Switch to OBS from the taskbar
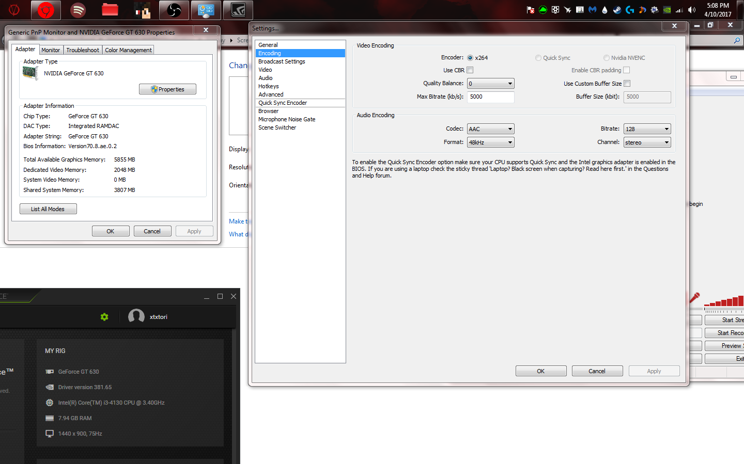Image resolution: width=744 pixels, height=464 pixels. (174, 10)
